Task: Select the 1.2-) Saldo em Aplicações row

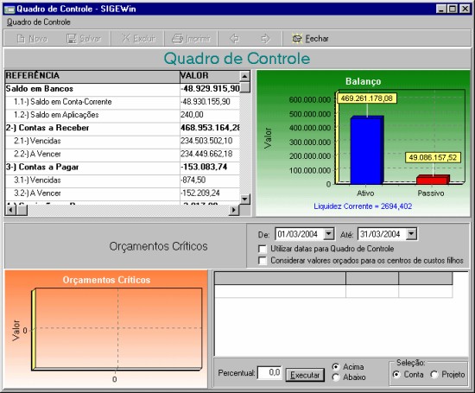Action: [x=123, y=115]
